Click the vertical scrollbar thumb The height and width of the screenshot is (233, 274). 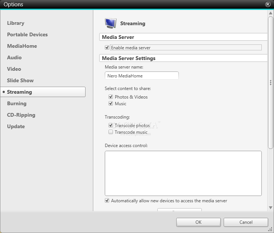tap(271, 83)
